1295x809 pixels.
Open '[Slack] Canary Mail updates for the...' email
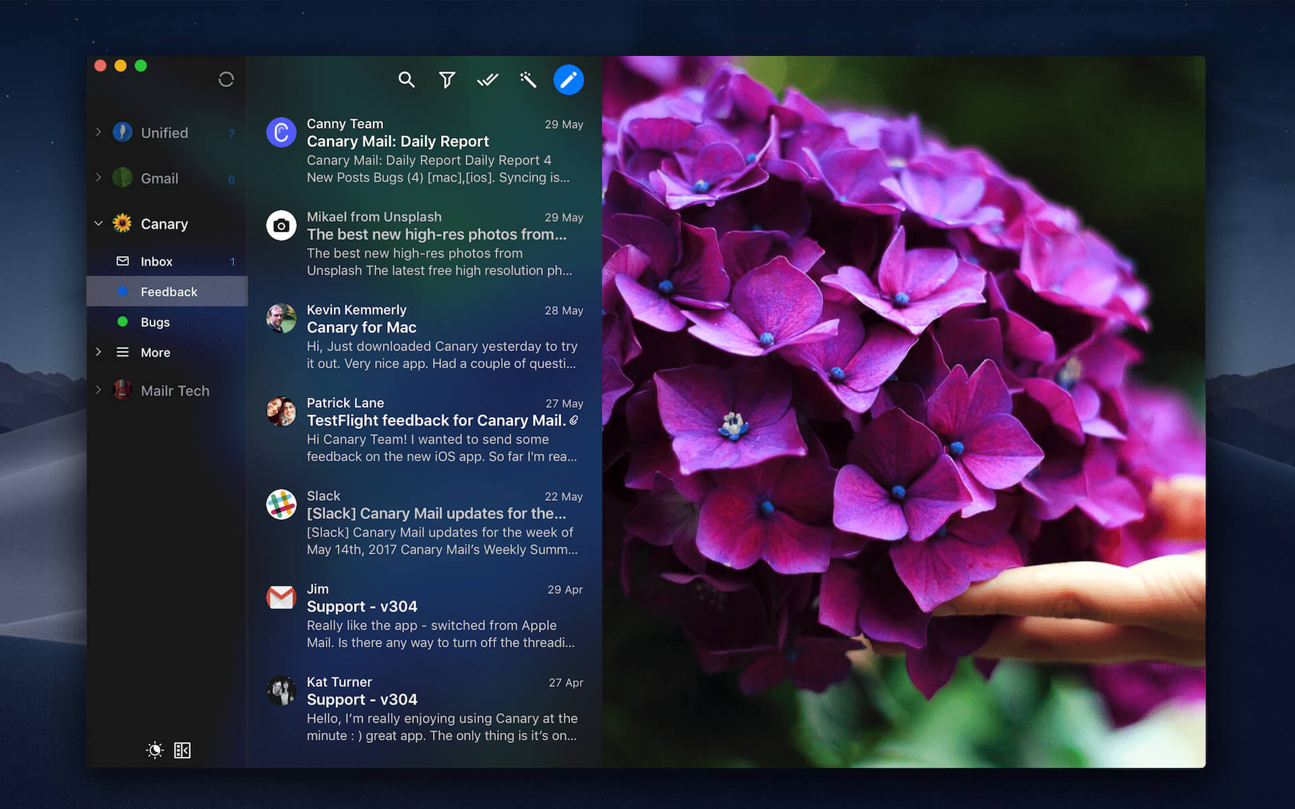[x=424, y=523]
